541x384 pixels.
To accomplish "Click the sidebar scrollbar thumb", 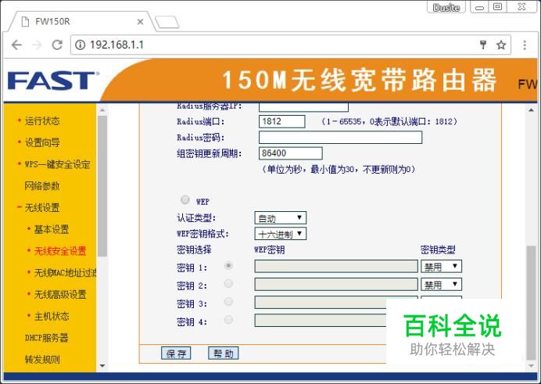I will click(102, 186).
